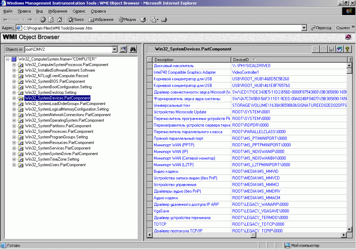Click scroll right arrow of table horizontal scrollbar
Screen dimensions: 356x250
(344, 235)
